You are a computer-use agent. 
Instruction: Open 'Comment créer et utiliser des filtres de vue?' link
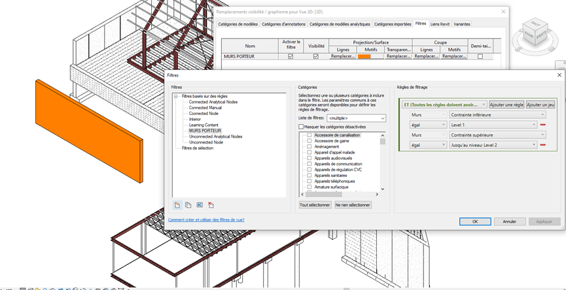coord(206,219)
